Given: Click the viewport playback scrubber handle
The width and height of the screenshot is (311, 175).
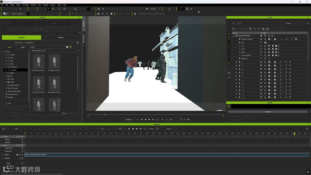Looking at the screenshot, I should point(105,115).
